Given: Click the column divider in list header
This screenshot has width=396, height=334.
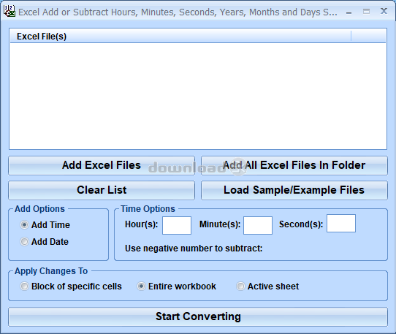Looking at the screenshot, I should pyautogui.click(x=351, y=36).
